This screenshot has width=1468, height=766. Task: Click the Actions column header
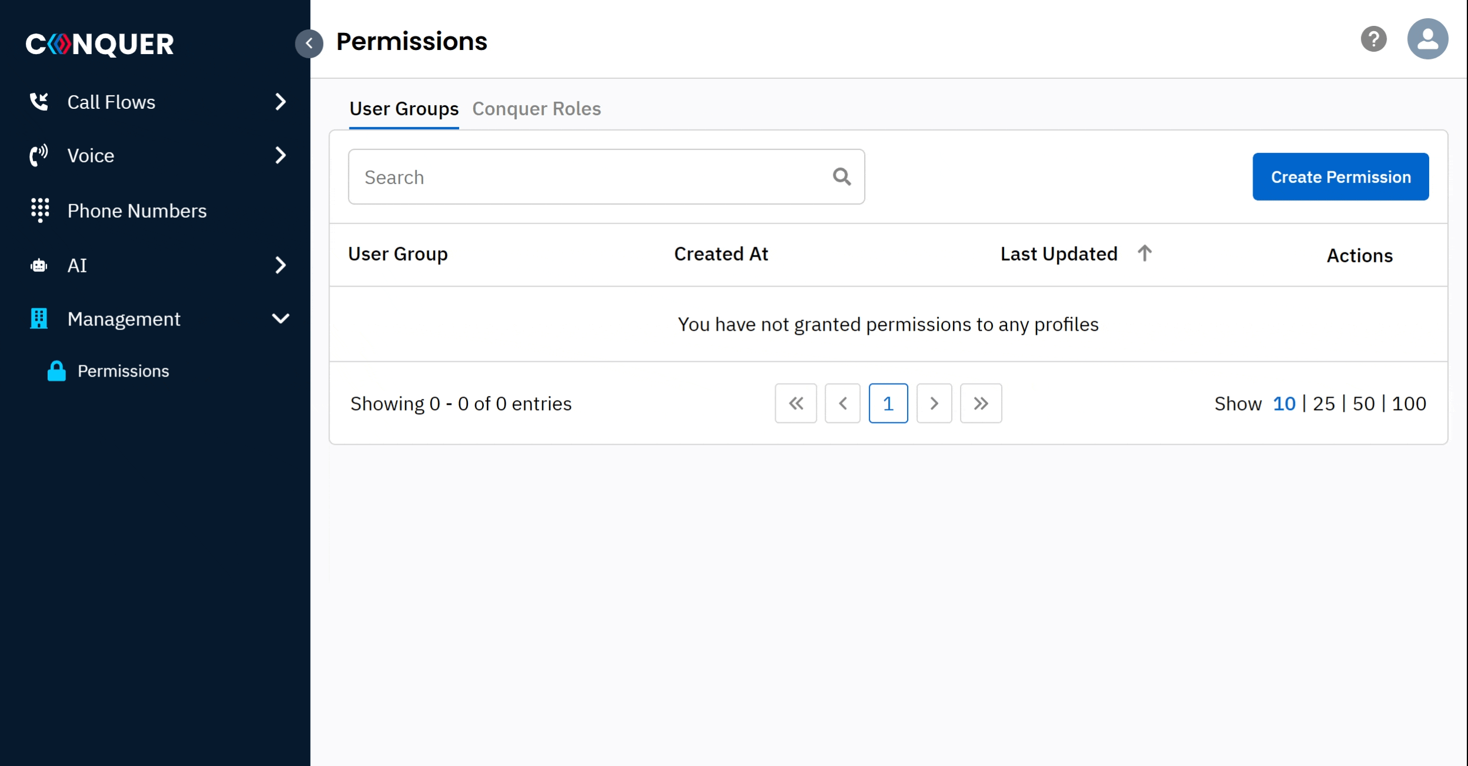coord(1360,256)
